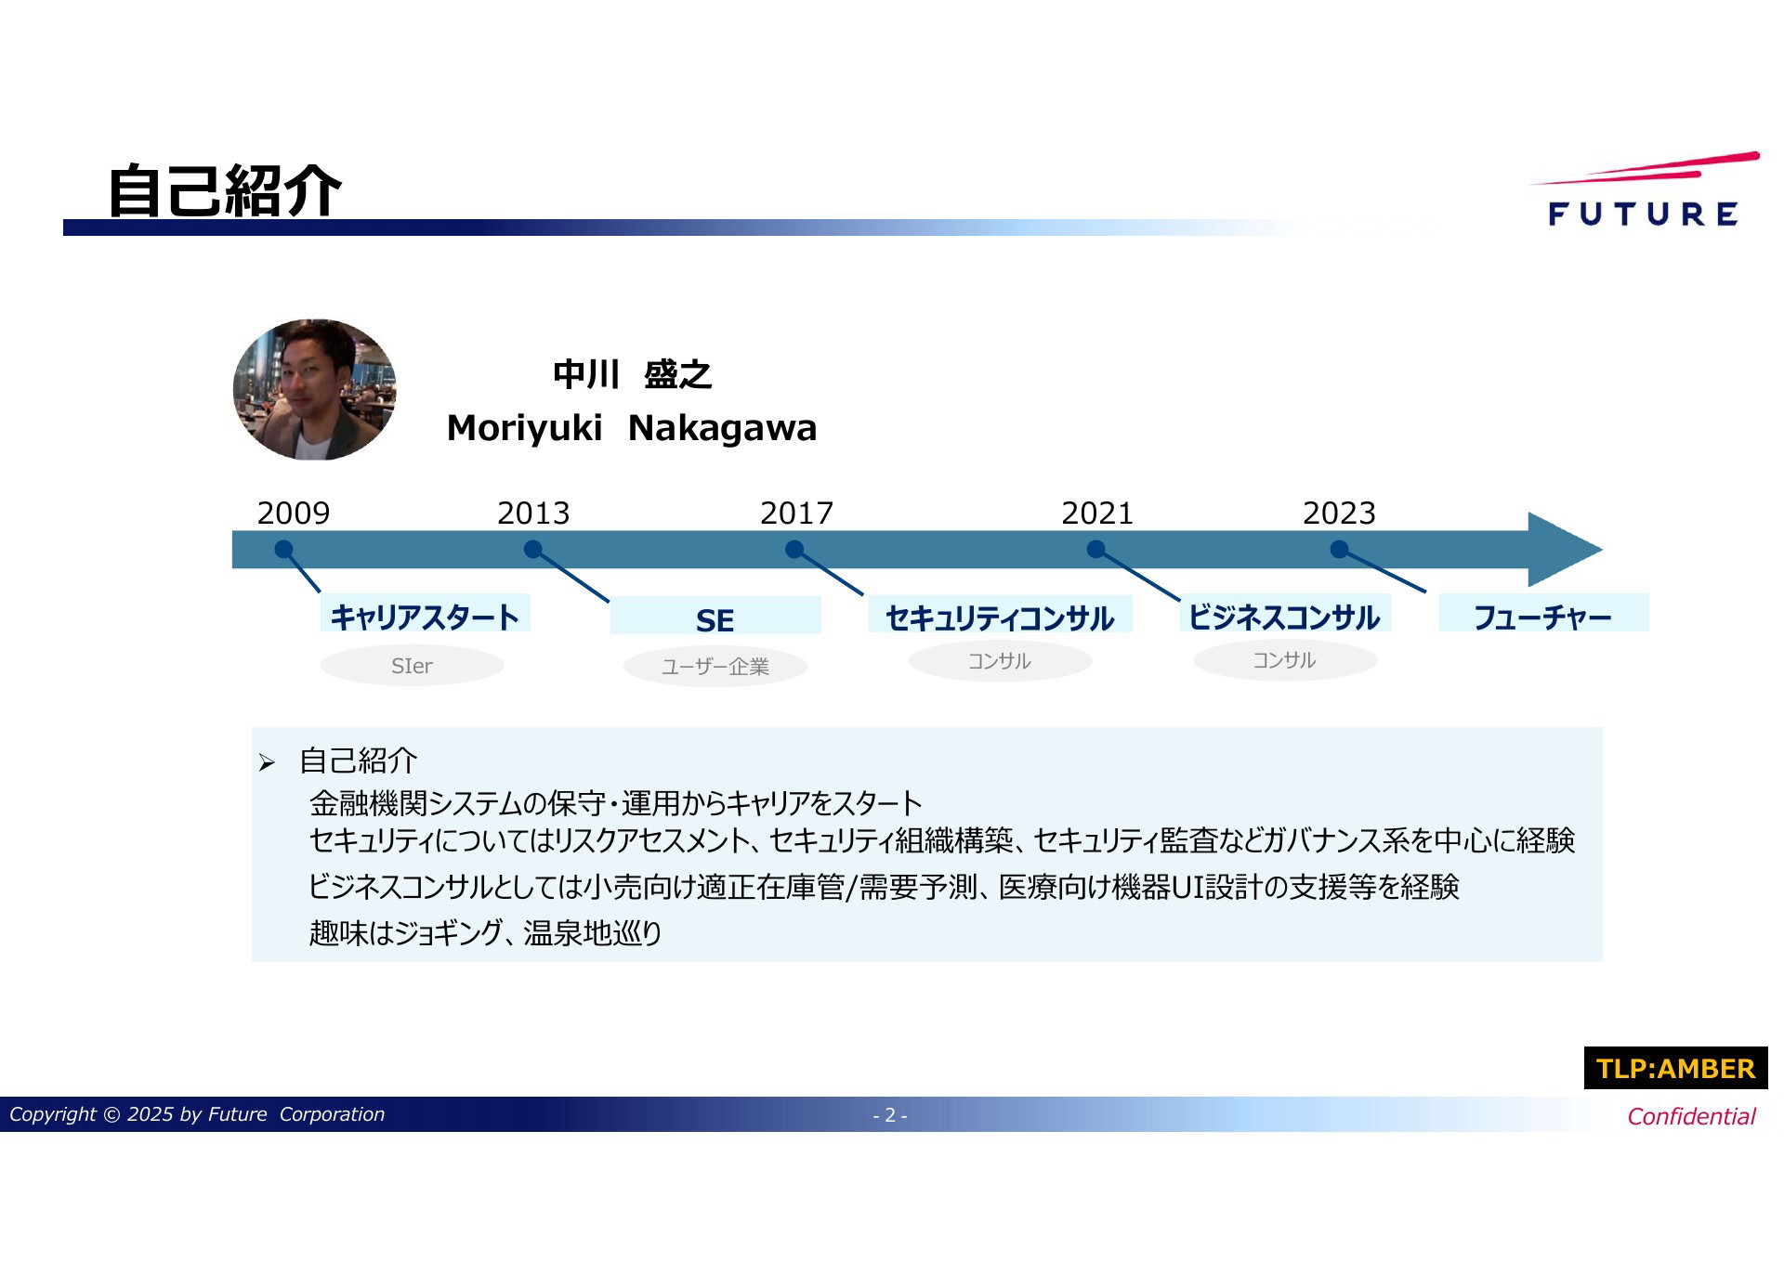
Task: Click the TLP:AMBER badge
Action: (1676, 1068)
